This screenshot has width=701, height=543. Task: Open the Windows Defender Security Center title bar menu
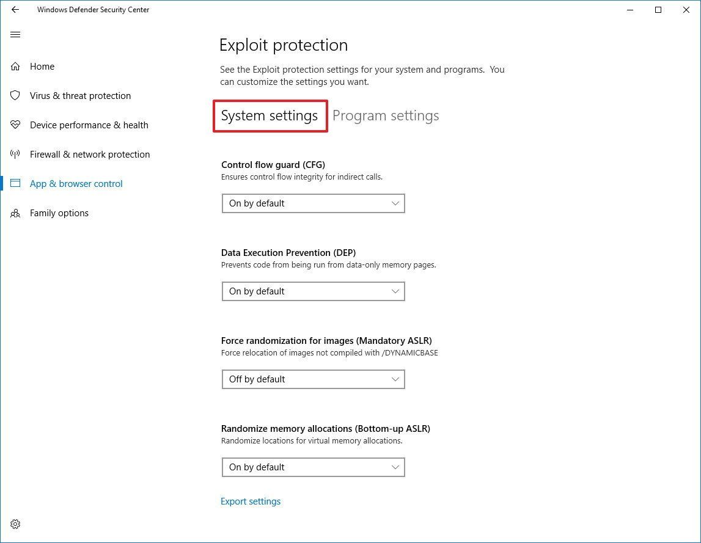click(93, 10)
